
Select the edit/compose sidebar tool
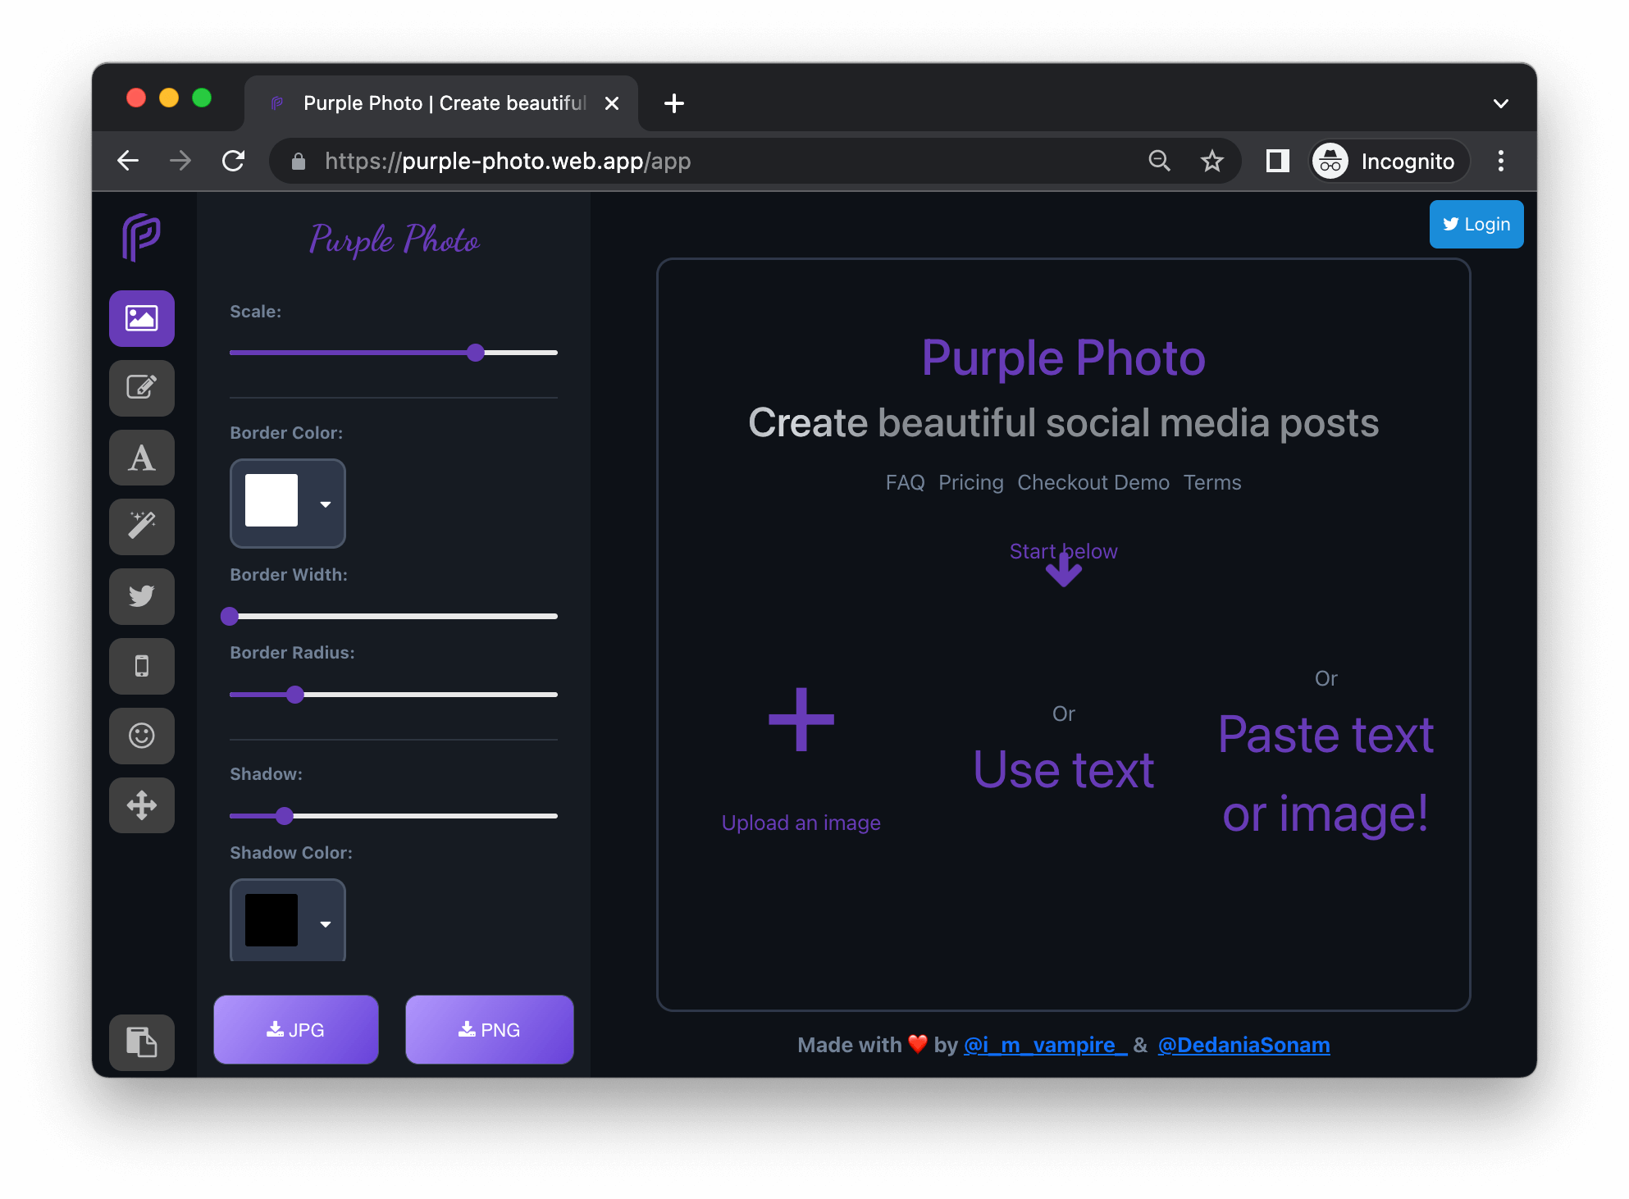pyautogui.click(x=141, y=388)
